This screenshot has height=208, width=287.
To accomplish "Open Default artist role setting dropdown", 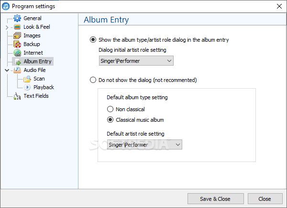I will (x=144, y=145).
